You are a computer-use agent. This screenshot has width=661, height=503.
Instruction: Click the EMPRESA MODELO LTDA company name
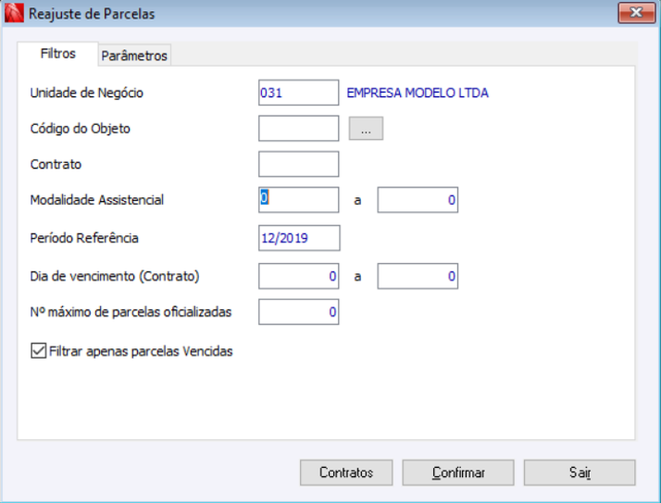(x=418, y=93)
